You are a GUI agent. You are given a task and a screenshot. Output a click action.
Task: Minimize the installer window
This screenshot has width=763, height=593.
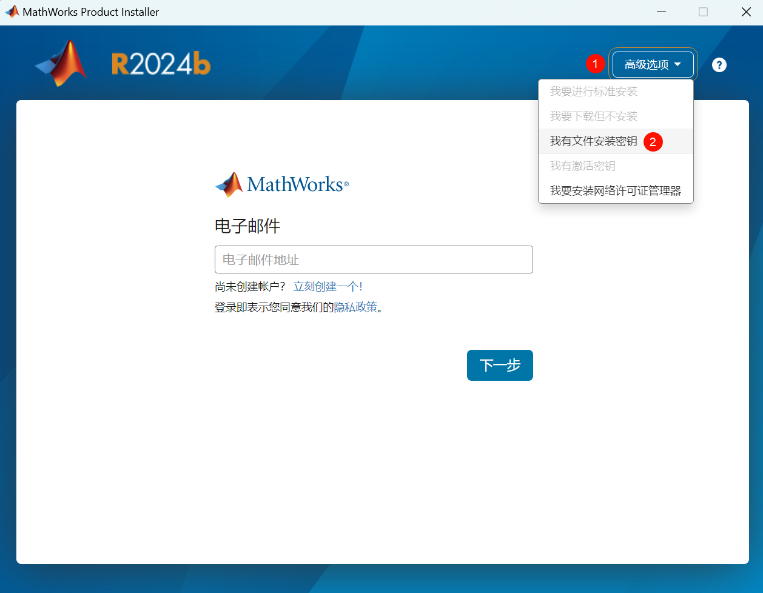(x=661, y=12)
